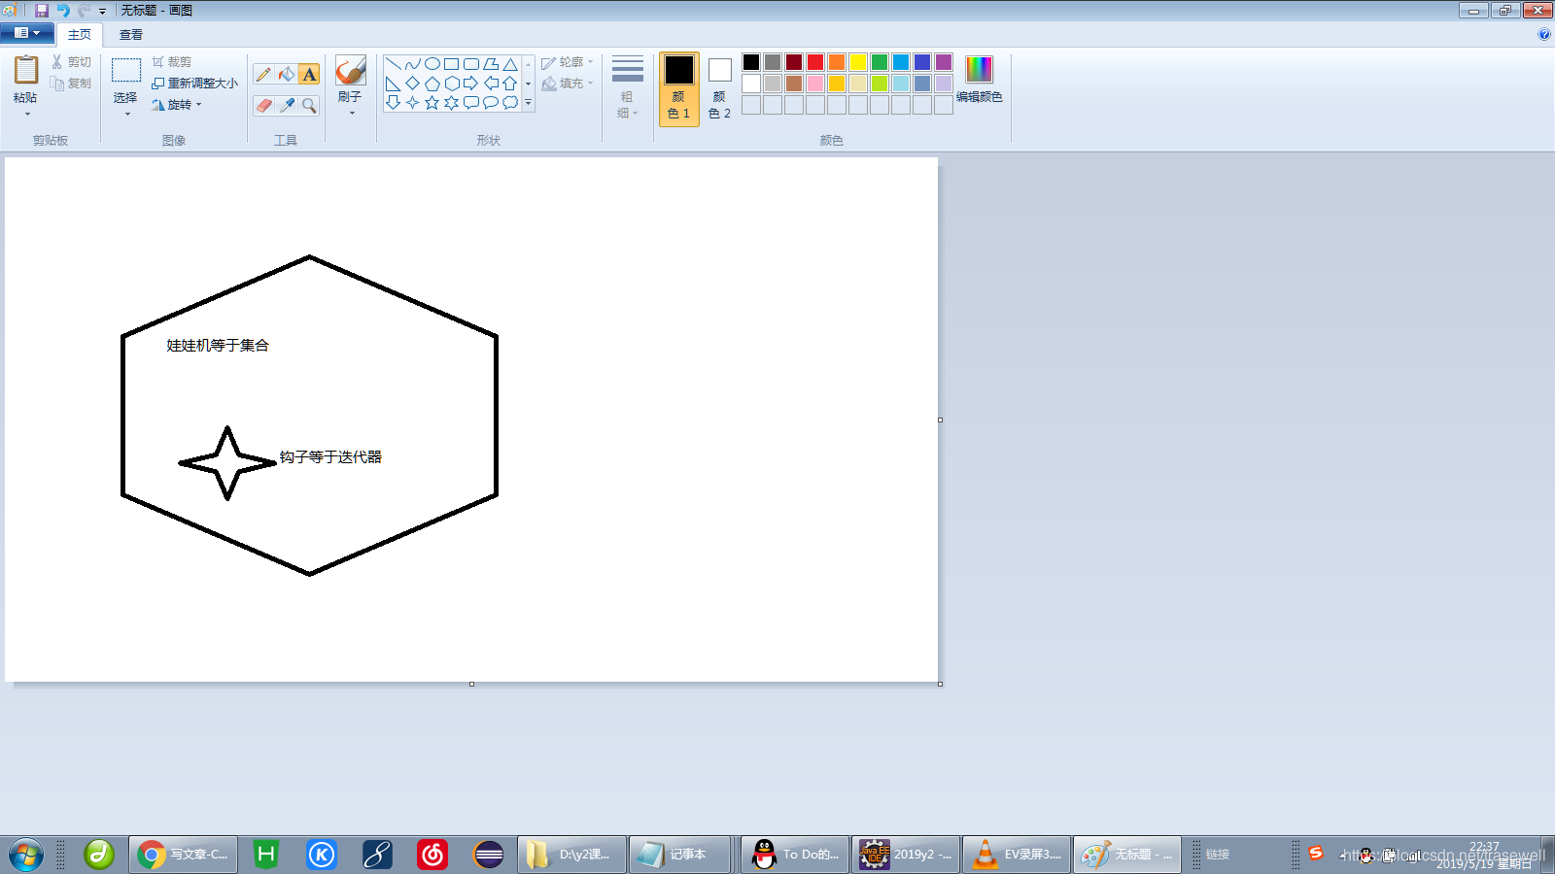1555x874 pixels.
Task: Choose the Rounded rectangular callout shape
Action: tap(471, 102)
